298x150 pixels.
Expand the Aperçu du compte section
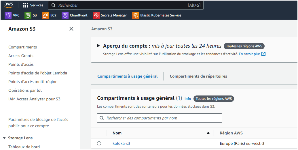pyautogui.click(x=98, y=46)
